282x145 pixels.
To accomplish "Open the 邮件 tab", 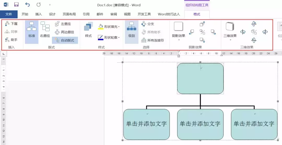I will (100, 14).
